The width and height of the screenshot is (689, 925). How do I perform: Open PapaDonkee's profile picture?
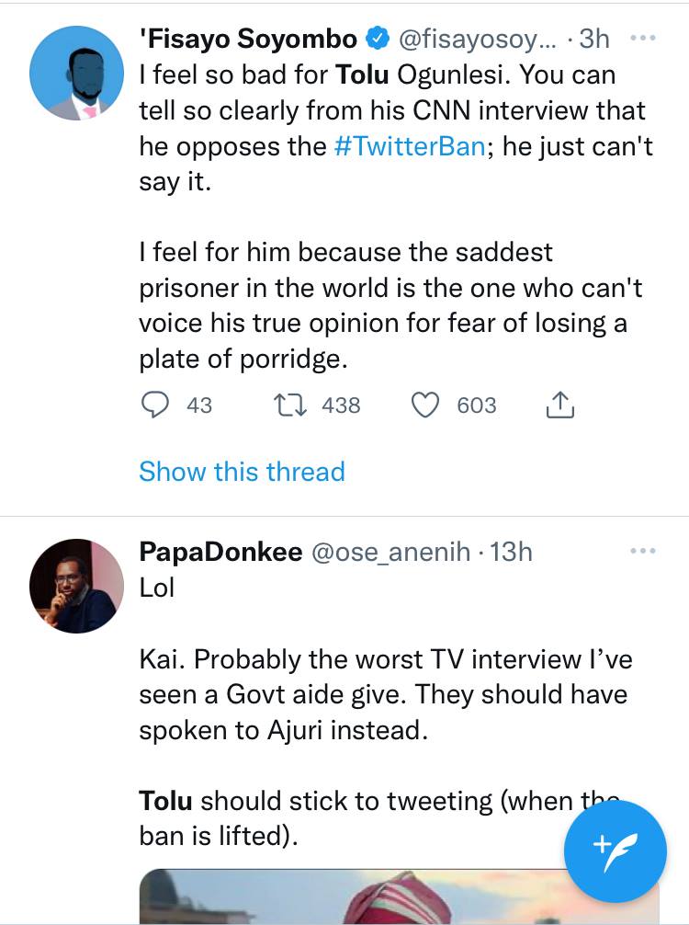pyautogui.click(x=76, y=588)
